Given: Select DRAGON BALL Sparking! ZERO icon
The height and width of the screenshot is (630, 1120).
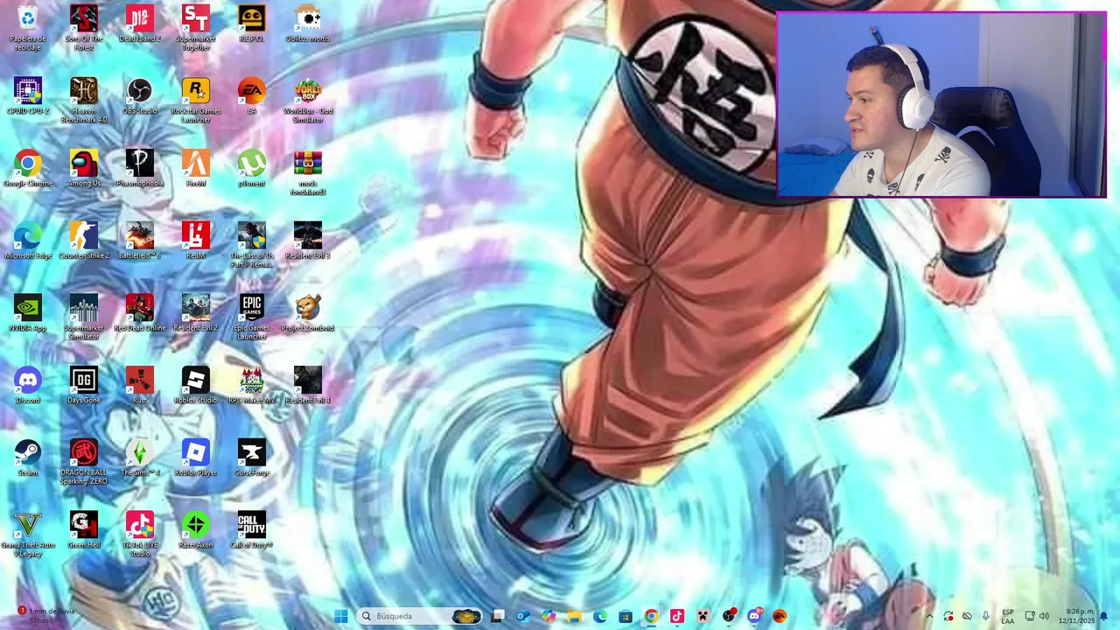Looking at the screenshot, I should (x=84, y=462).
